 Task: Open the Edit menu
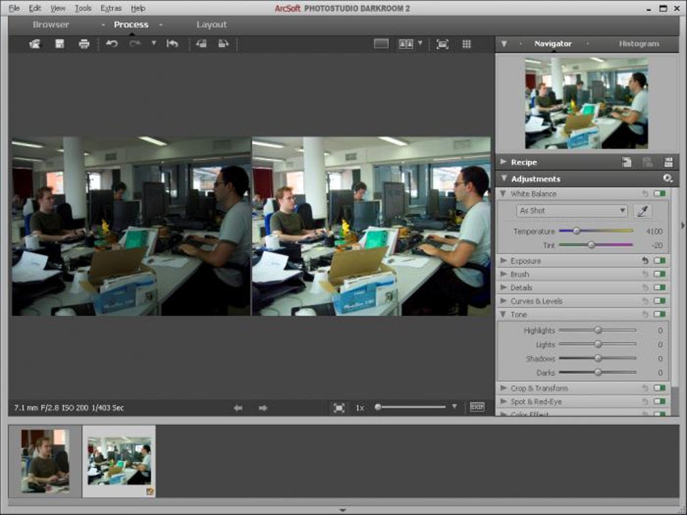[34, 8]
